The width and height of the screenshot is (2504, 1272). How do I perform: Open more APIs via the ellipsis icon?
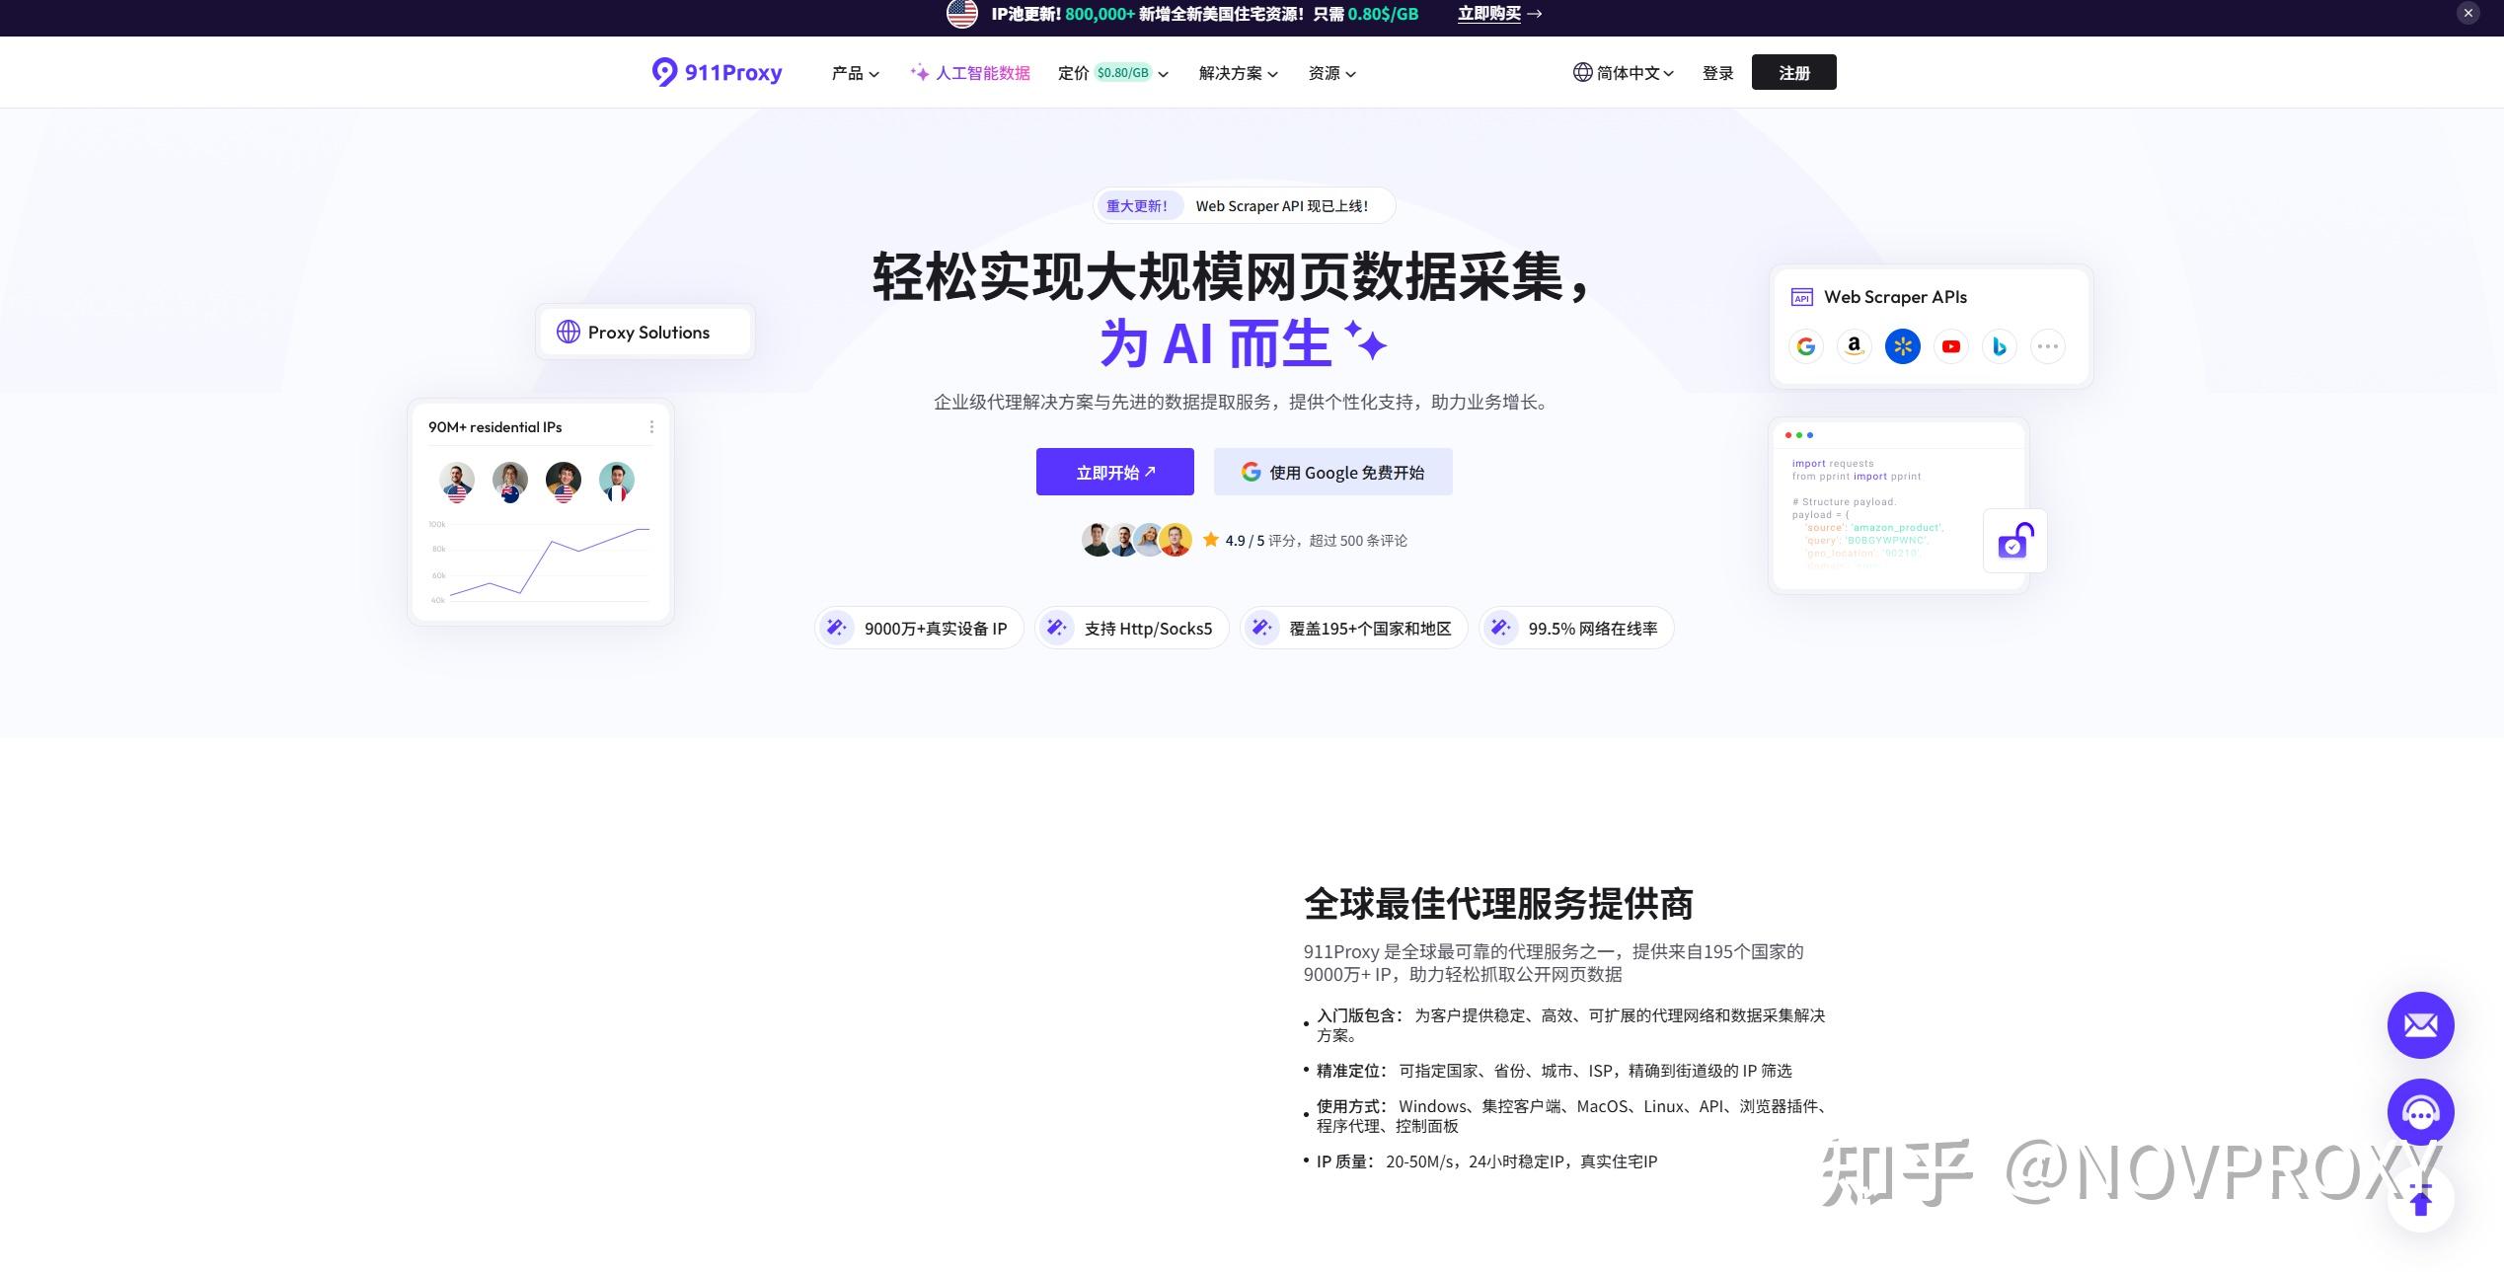point(2047,346)
